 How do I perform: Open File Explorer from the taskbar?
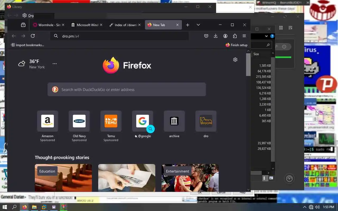pyautogui.click(x=34, y=207)
